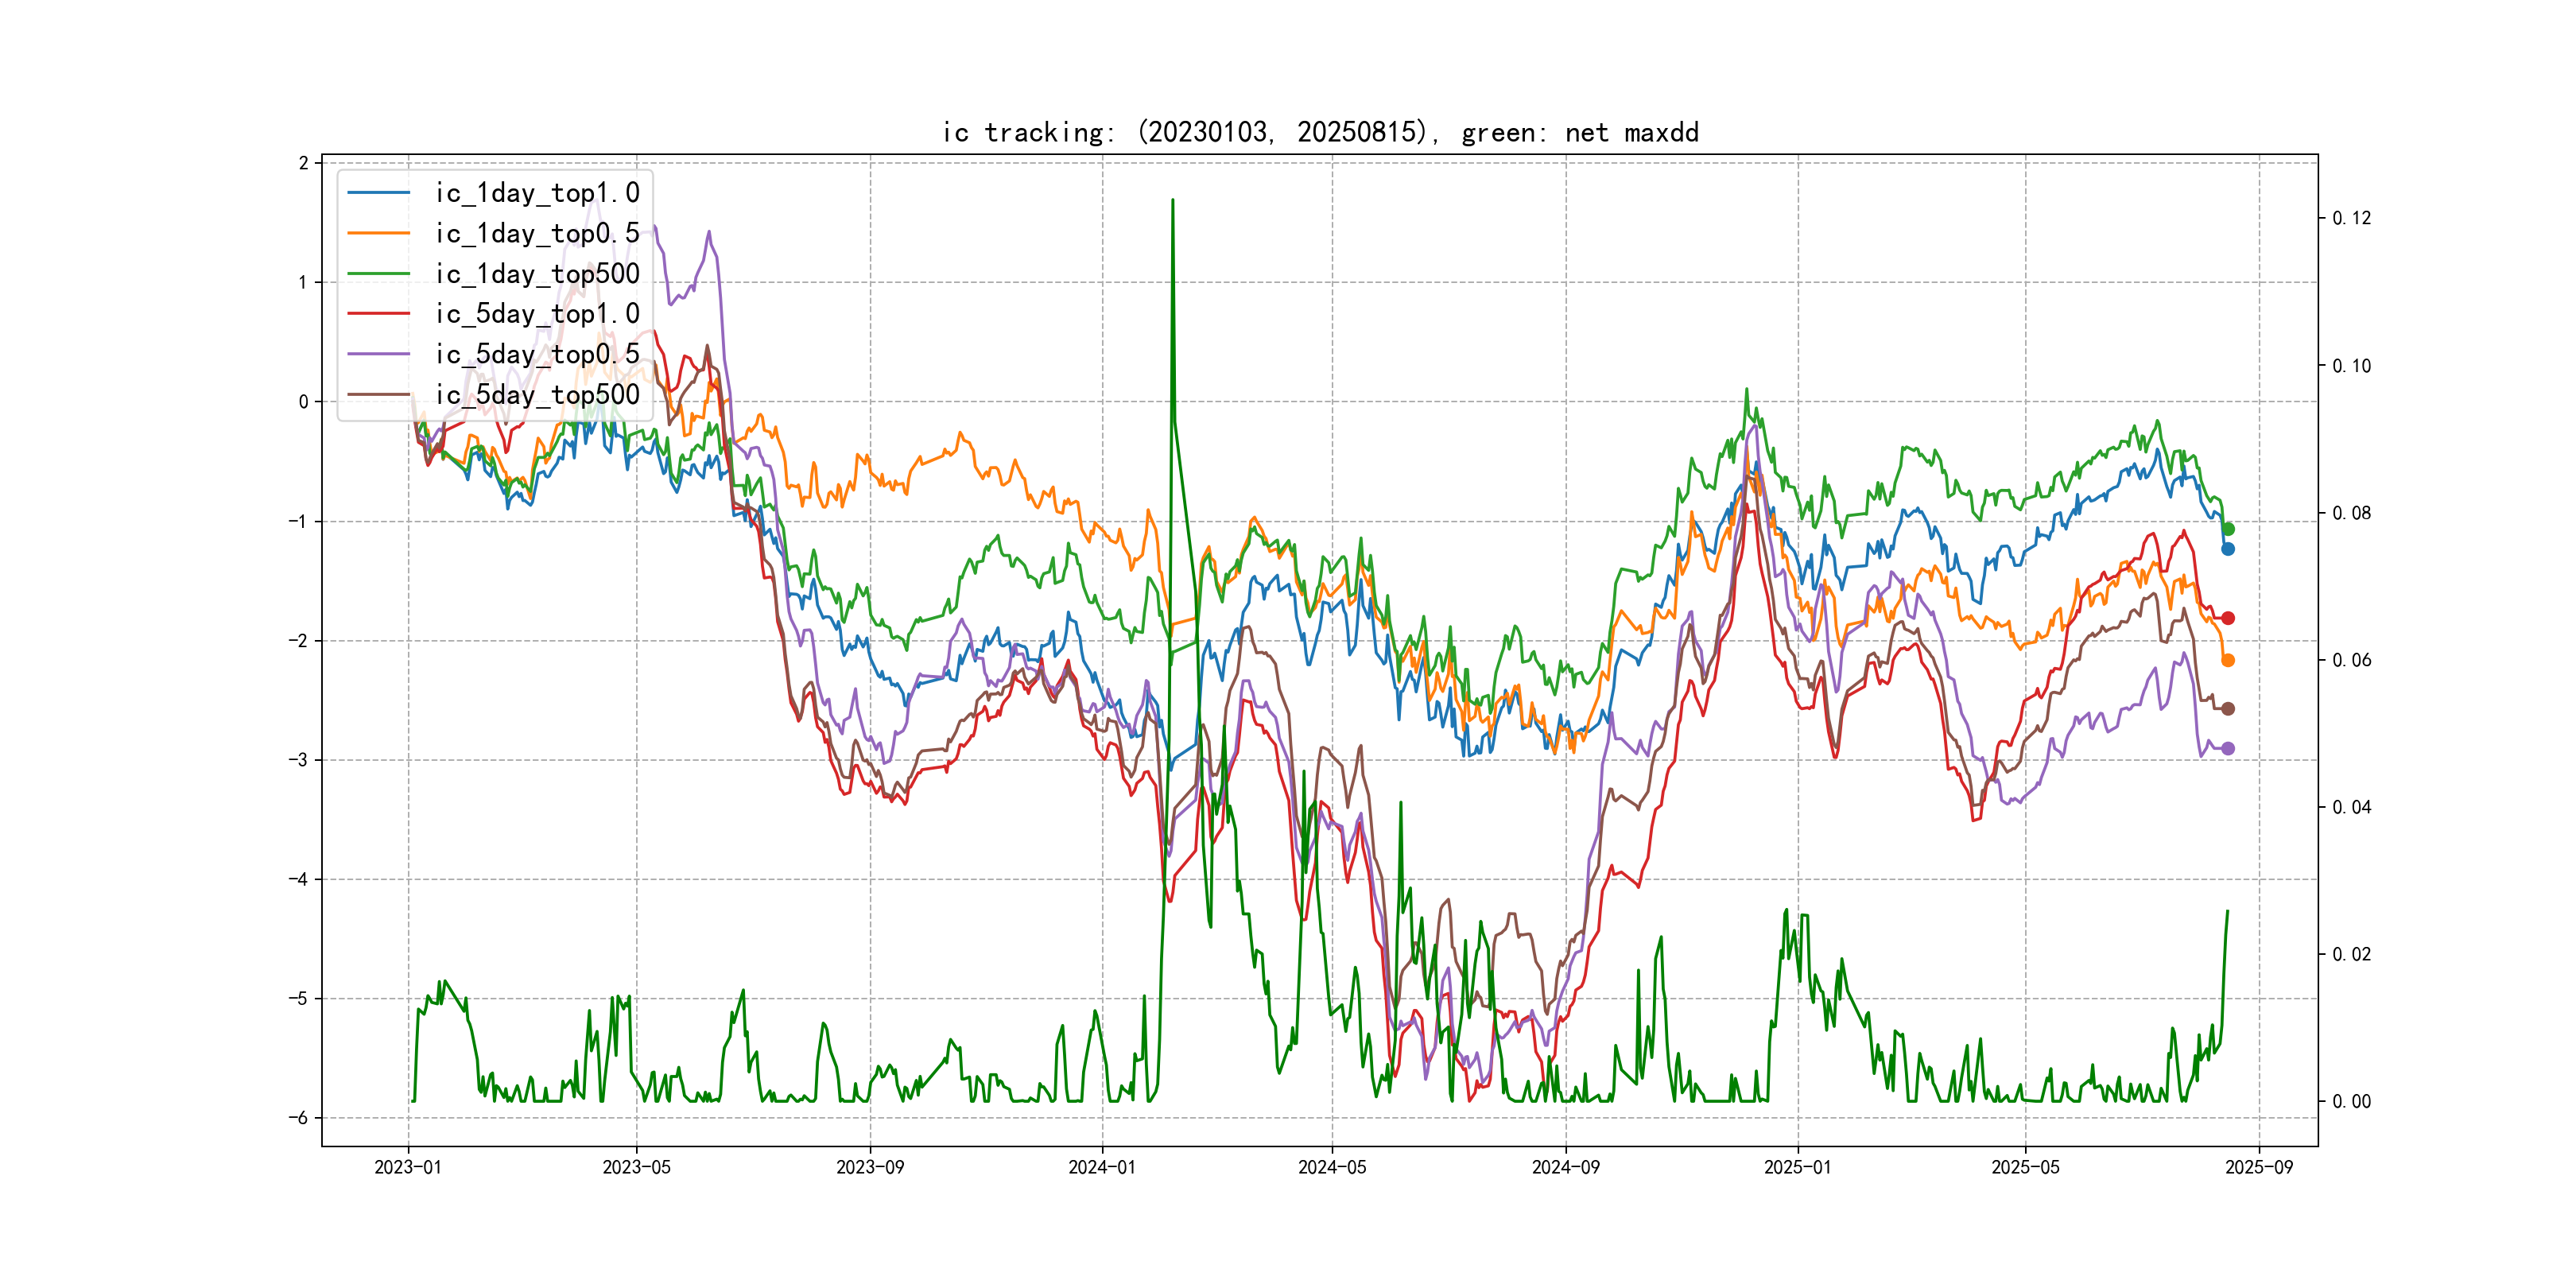2576x1288 pixels.
Task: Click the -6 left y-axis label
Action: pyautogui.click(x=298, y=1118)
